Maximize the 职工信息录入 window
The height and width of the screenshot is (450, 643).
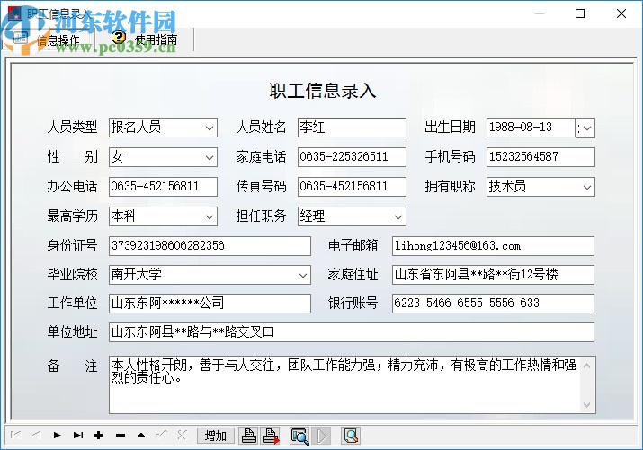coord(580,13)
